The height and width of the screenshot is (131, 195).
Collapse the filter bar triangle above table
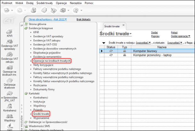104,43
